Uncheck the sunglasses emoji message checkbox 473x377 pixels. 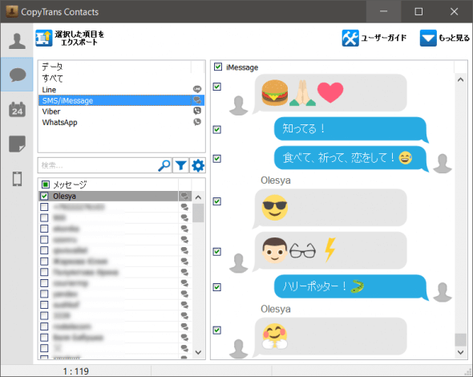point(217,201)
